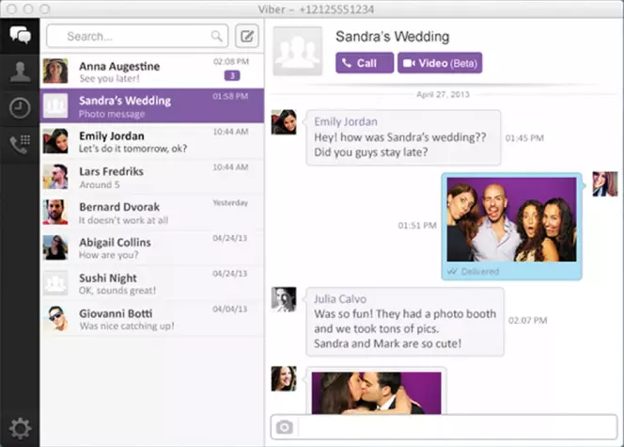Click the 02:07 PM timestamp of Julia's message
Screen dimensions: 624x447
pyautogui.click(x=528, y=320)
